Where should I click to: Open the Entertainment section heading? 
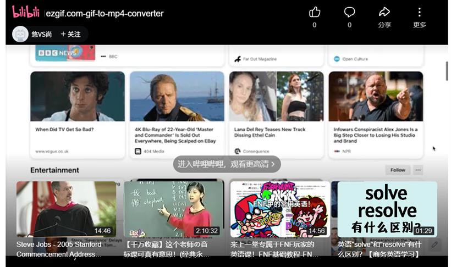[x=54, y=170]
